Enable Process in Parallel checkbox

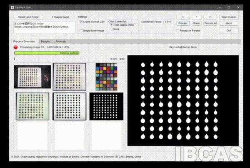(177, 31)
